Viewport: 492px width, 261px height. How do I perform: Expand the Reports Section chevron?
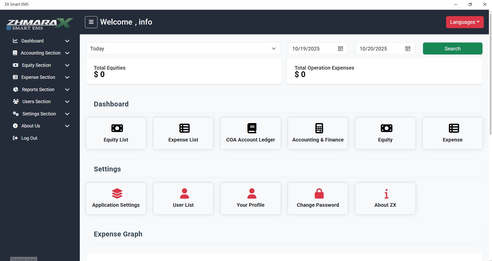[x=67, y=90]
